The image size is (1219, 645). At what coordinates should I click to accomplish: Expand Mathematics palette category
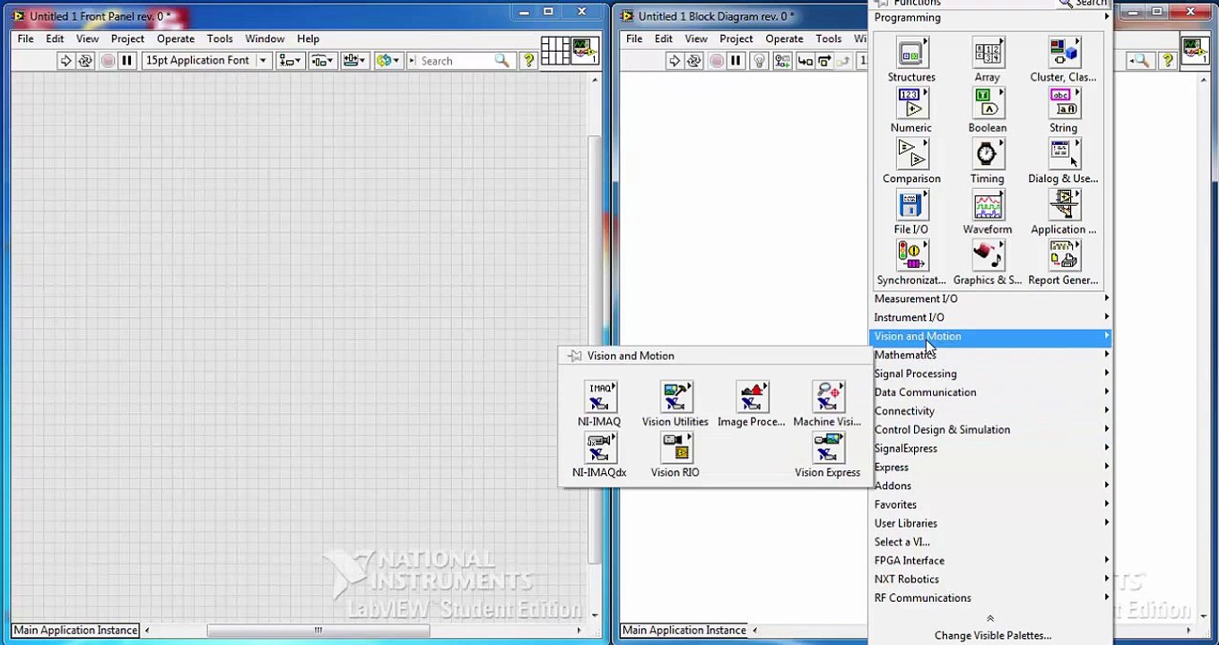point(991,355)
